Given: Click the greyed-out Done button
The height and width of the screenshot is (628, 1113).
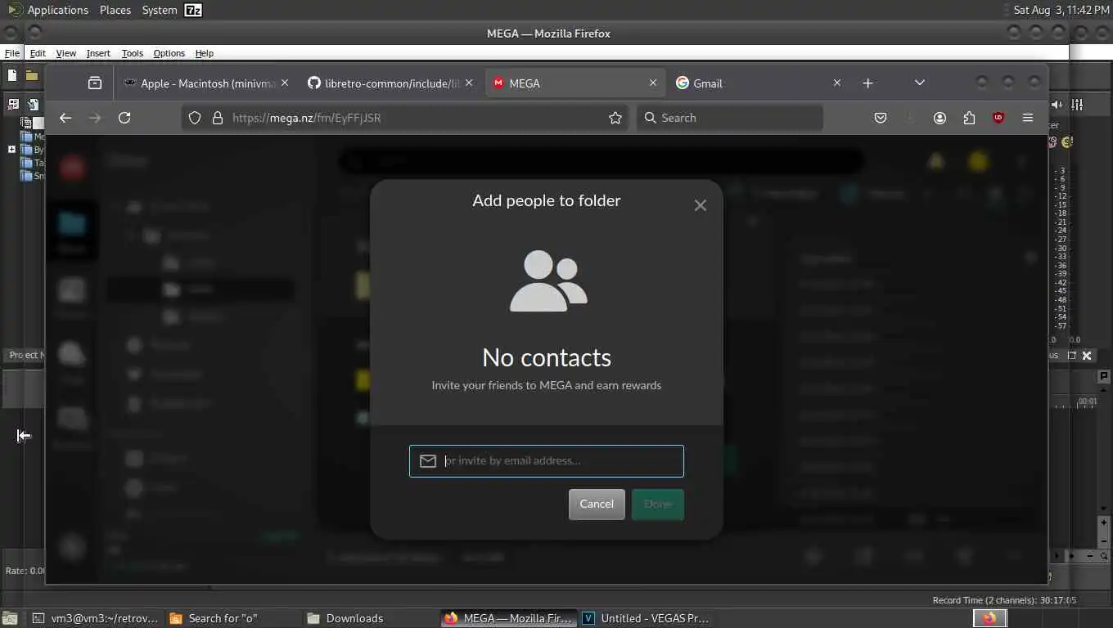Looking at the screenshot, I should (x=657, y=505).
